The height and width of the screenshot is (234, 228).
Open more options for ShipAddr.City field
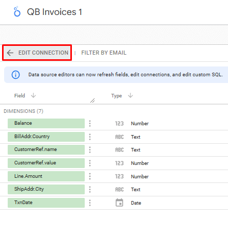click(90, 190)
